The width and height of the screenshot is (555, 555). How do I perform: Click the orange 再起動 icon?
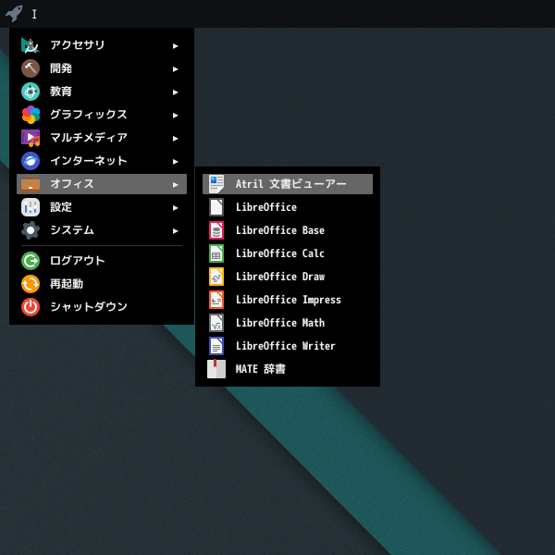pos(31,284)
